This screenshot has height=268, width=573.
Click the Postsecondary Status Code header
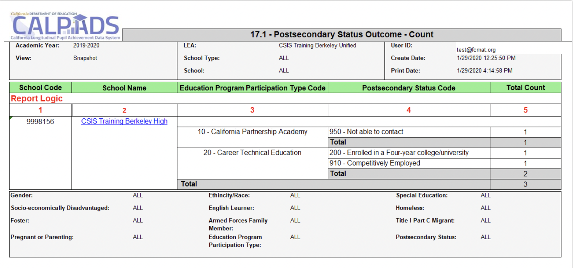tap(409, 88)
